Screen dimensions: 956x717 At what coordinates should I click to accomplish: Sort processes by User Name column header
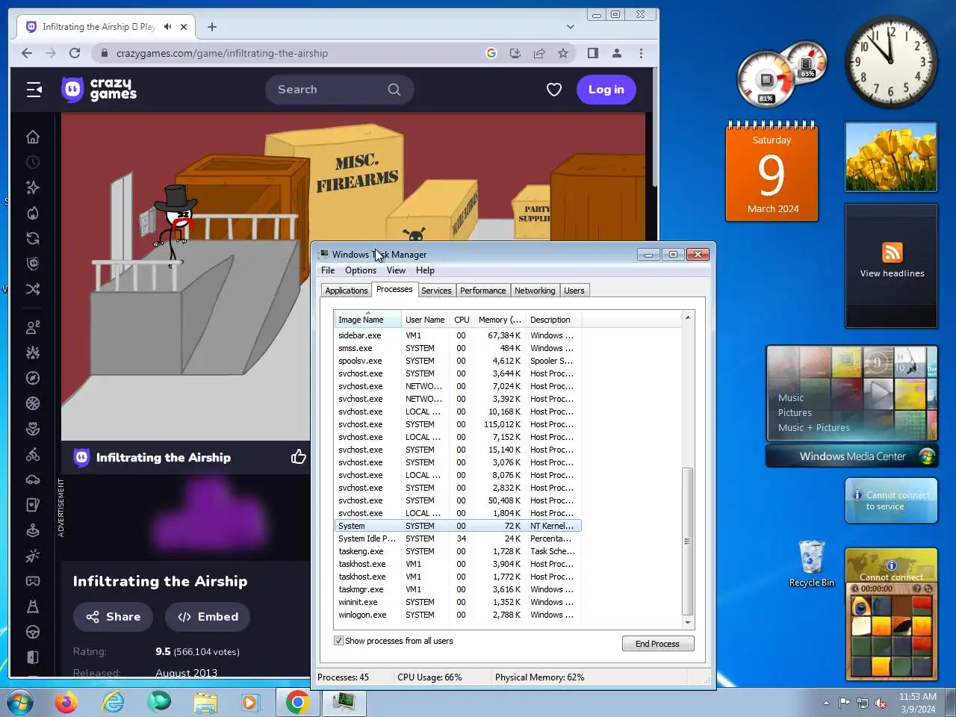(425, 320)
